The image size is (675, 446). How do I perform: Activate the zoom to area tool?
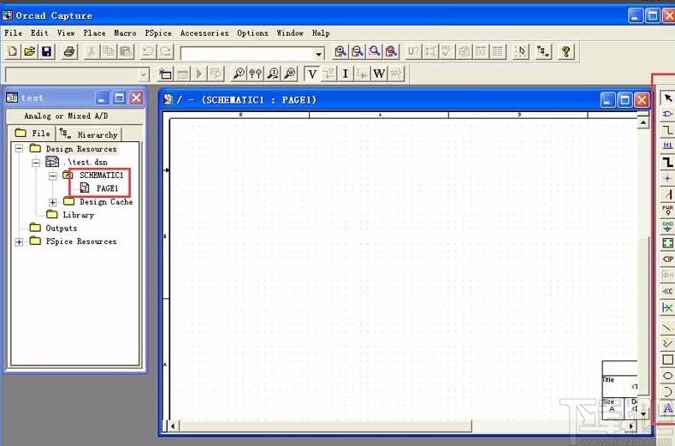375,51
